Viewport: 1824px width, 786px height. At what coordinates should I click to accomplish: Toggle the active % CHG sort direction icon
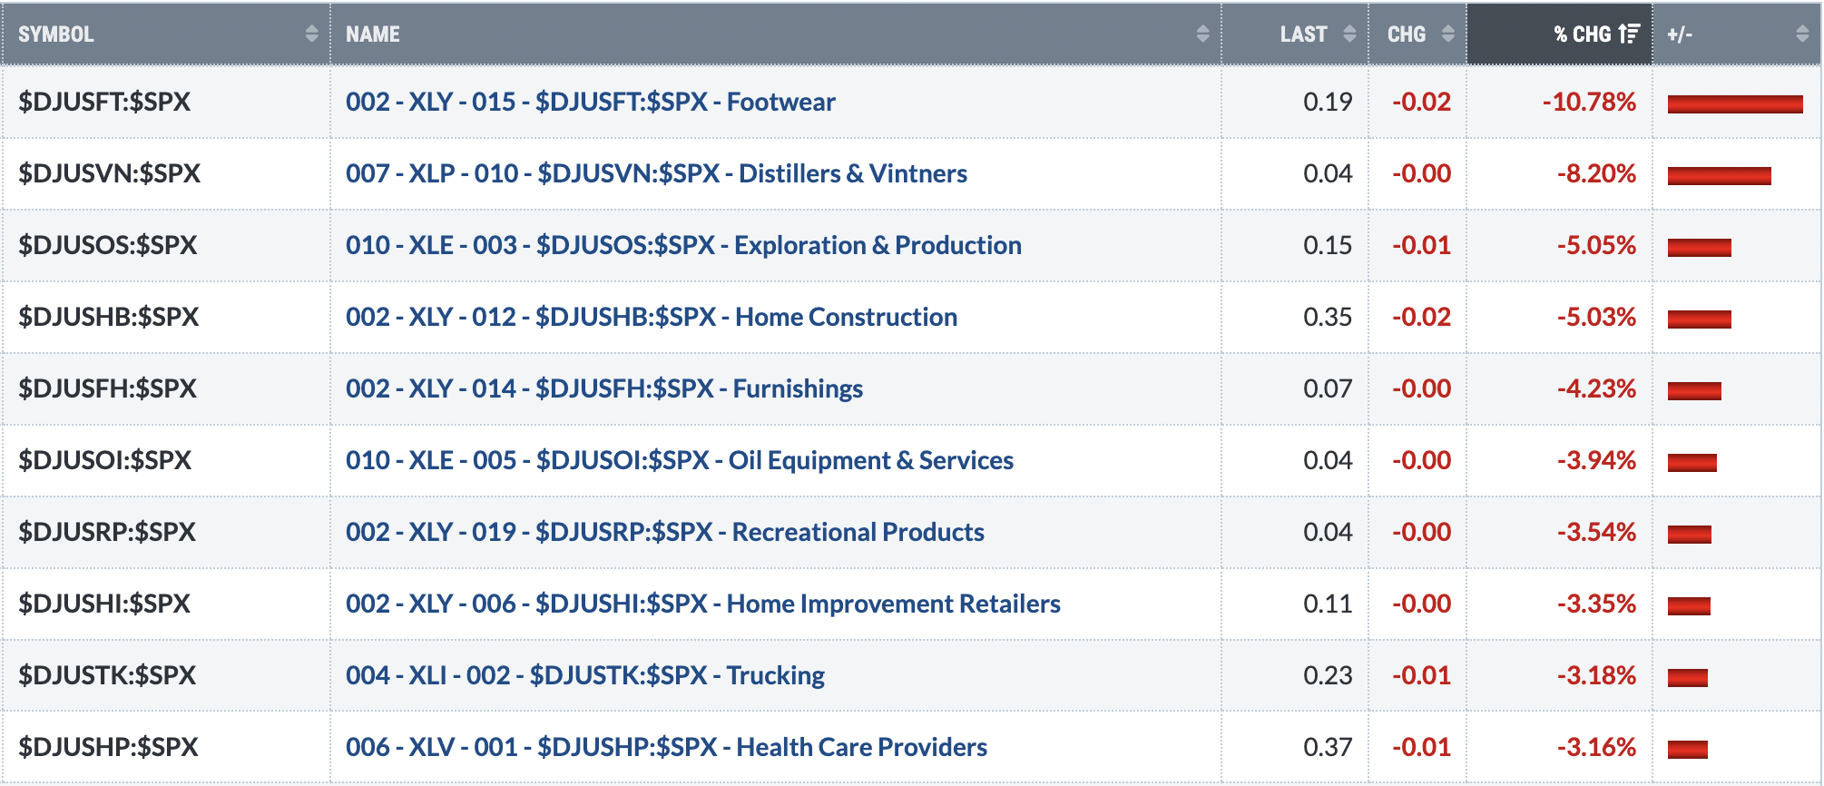[1629, 34]
